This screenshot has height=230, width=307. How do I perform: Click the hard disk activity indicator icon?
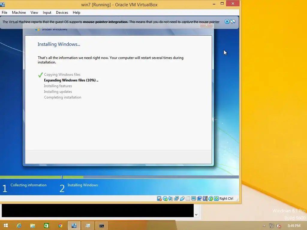159,199
